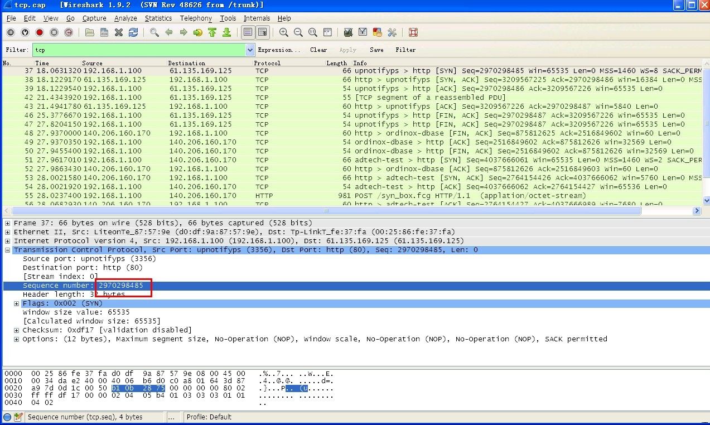
Task: Click the red start capture icon
Action: point(40,33)
